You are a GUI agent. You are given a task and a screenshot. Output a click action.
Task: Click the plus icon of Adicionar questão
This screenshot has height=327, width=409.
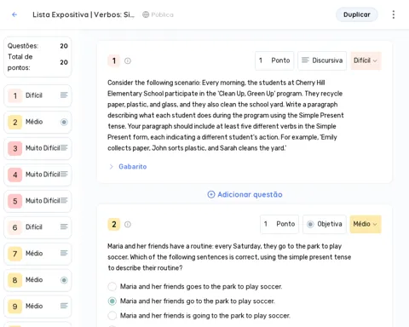click(x=211, y=194)
